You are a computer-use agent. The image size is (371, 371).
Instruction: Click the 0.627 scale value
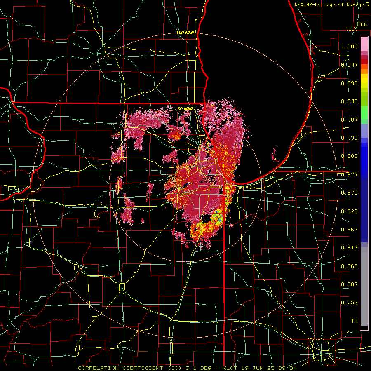tap(349, 175)
